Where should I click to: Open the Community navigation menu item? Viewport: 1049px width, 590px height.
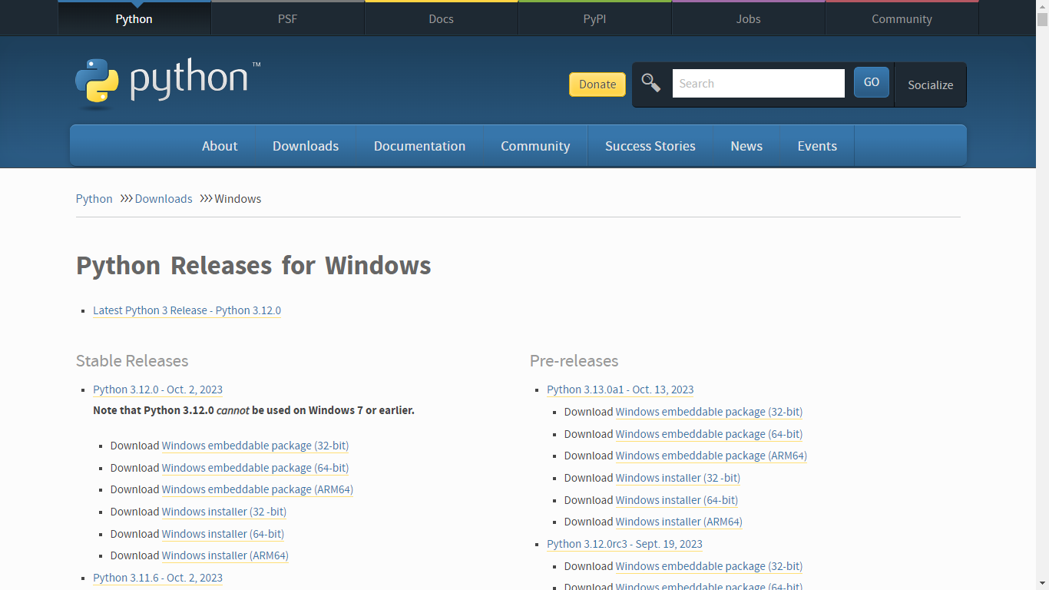click(x=535, y=146)
